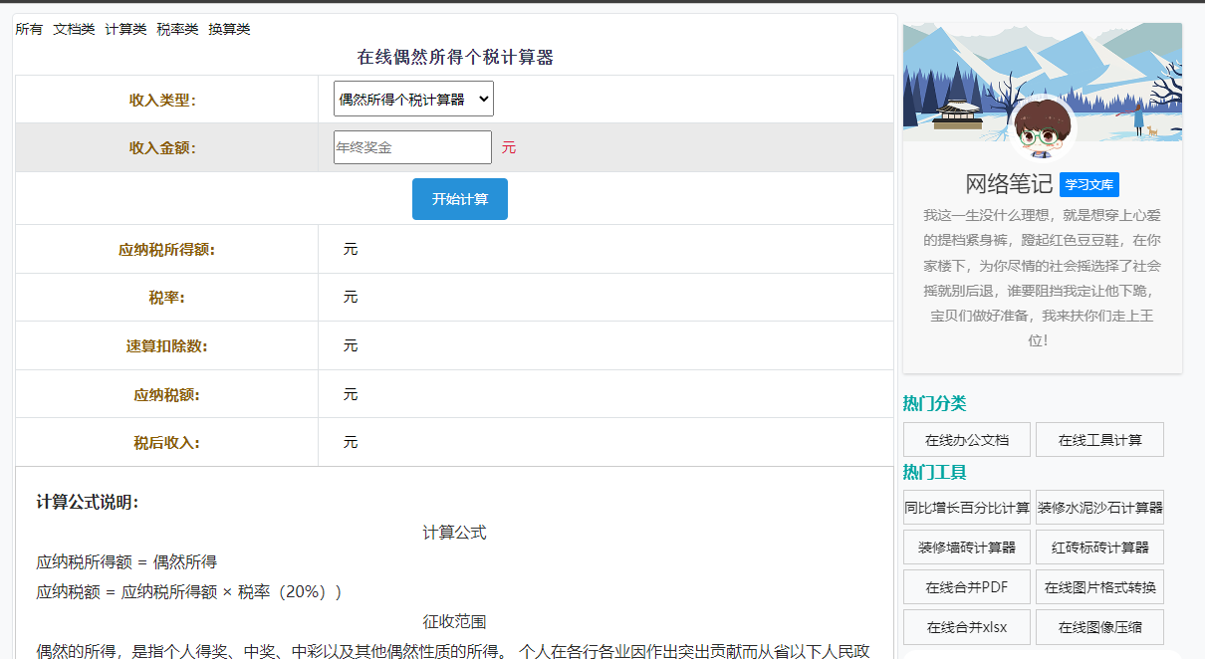Focus the 年终奖金 income amount field

(x=412, y=147)
